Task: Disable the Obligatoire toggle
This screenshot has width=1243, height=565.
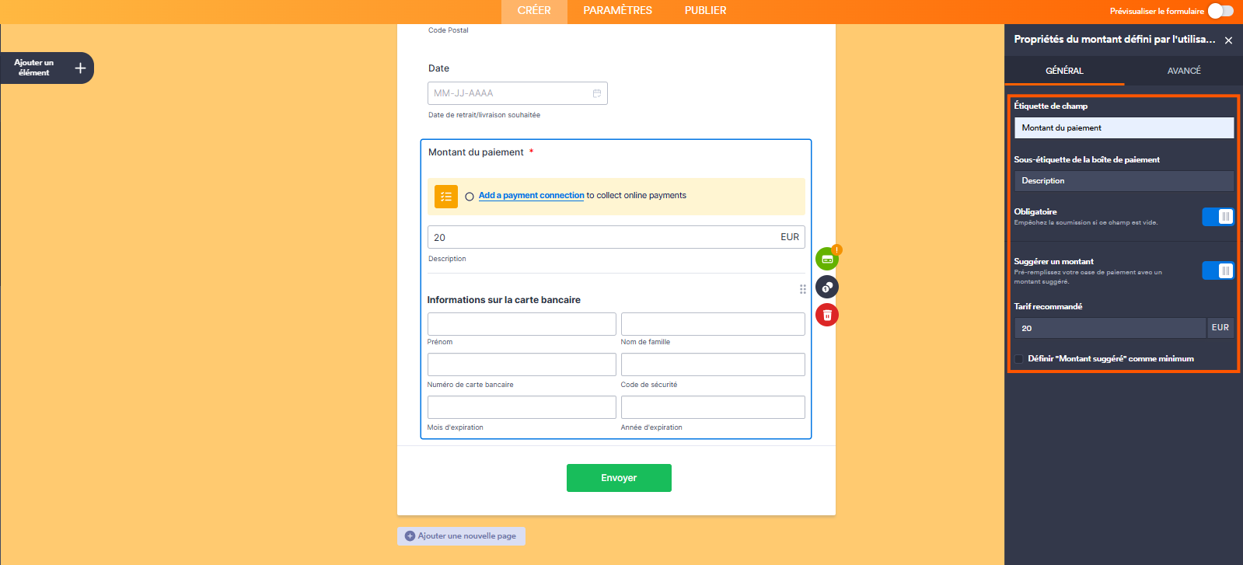Action: pyautogui.click(x=1217, y=217)
